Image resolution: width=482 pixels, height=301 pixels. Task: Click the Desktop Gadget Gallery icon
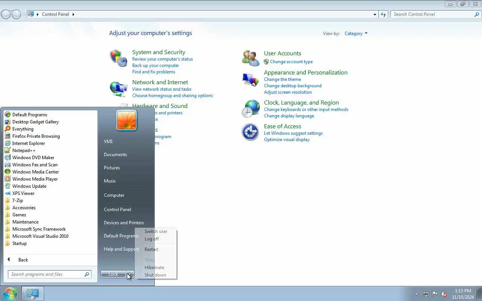(8, 122)
